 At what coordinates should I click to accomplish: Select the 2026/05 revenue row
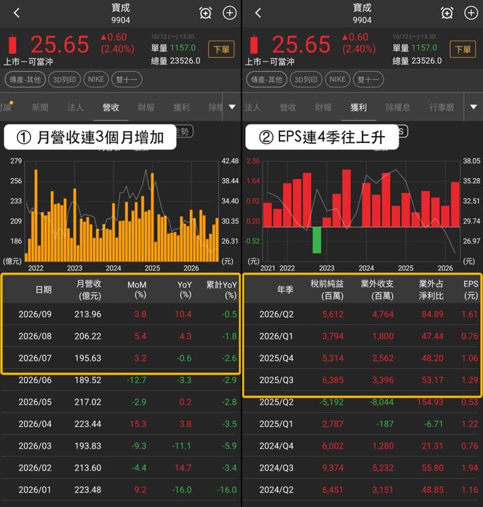120,402
